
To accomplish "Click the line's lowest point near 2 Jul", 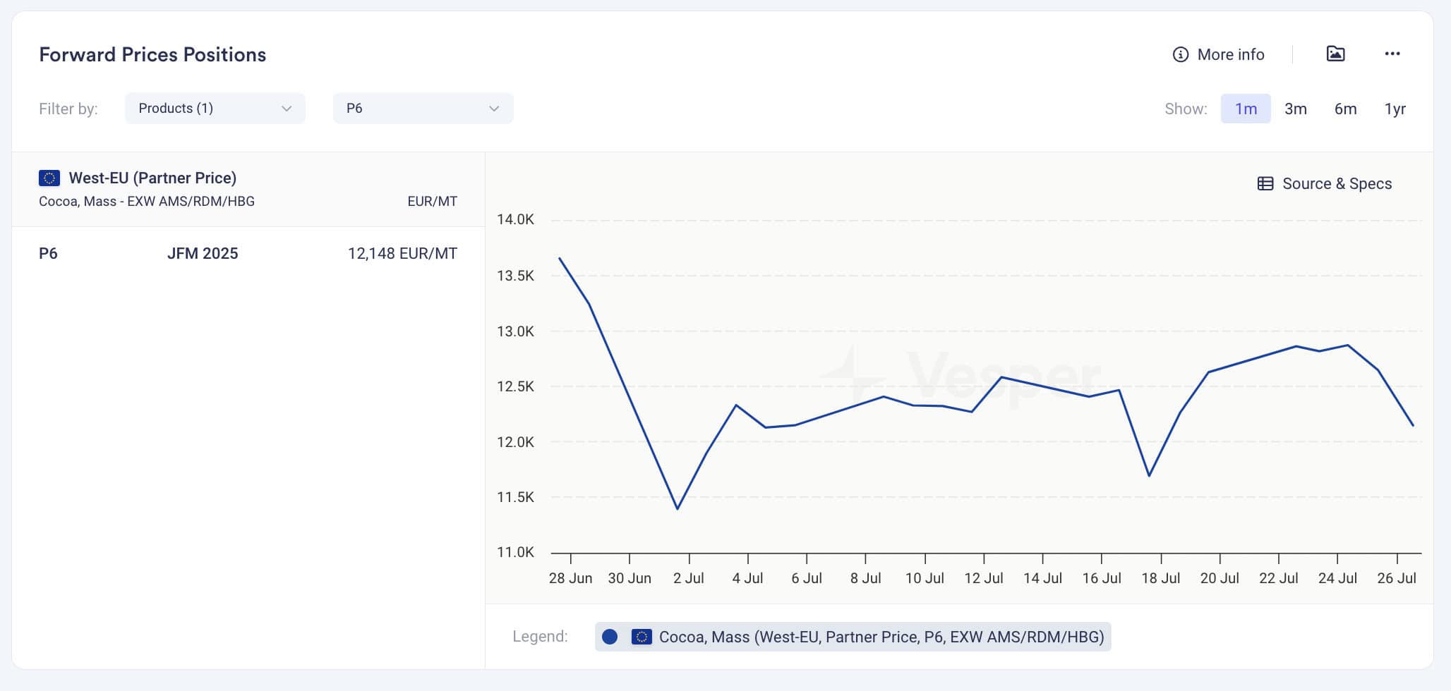I will pos(678,508).
